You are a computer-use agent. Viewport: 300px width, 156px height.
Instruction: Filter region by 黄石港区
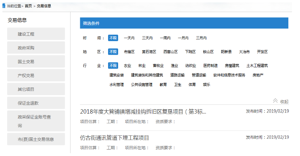click(x=149, y=52)
